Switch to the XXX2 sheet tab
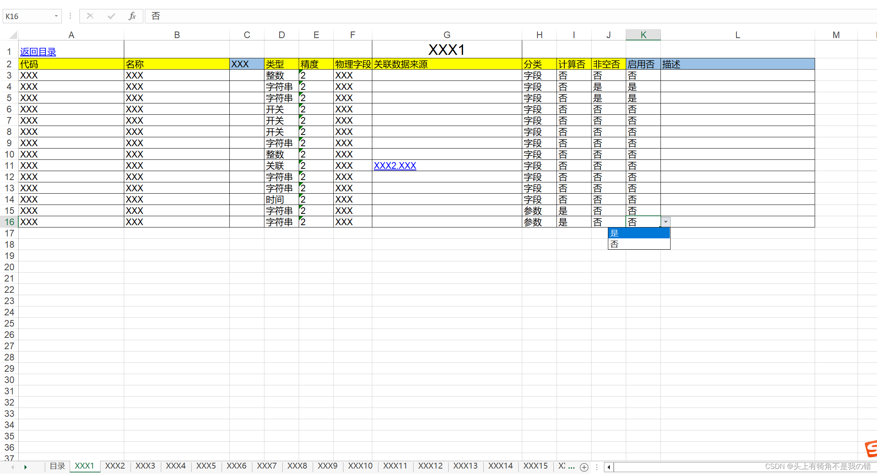Image resolution: width=877 pixels, height=474 pixels. coord(115,466)
